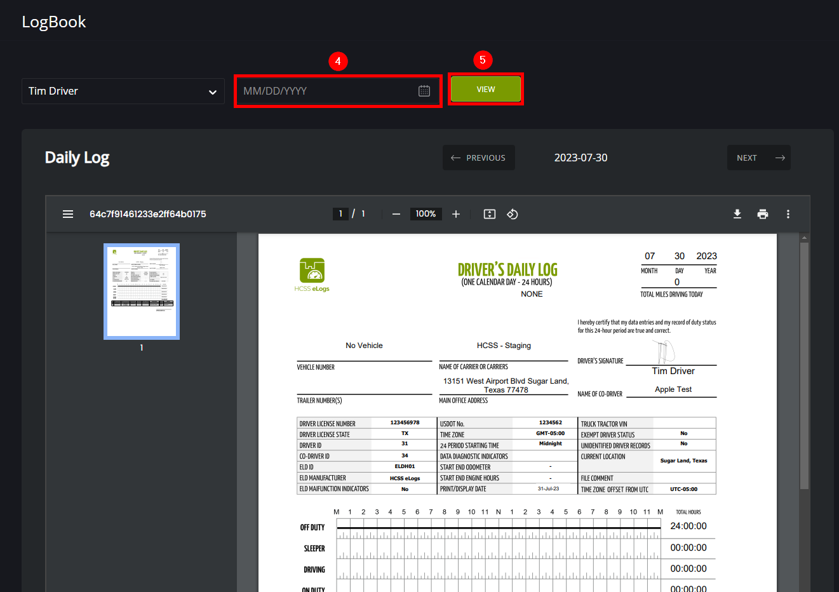Print the driver's daily log
This screenshot has width=839, height=592.
point(763,214)
